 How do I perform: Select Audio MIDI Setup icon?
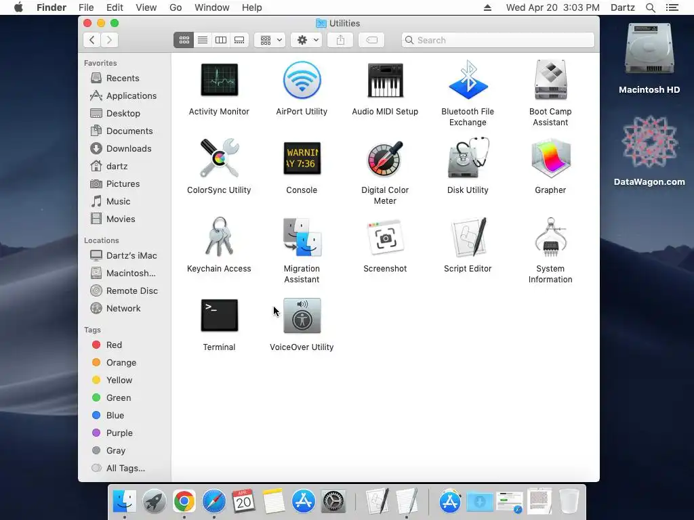385,80
